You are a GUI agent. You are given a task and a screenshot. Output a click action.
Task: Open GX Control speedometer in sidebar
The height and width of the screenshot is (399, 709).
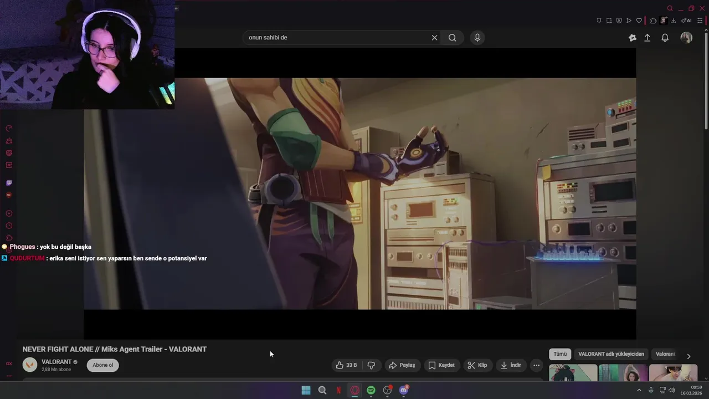pos(9,128)
